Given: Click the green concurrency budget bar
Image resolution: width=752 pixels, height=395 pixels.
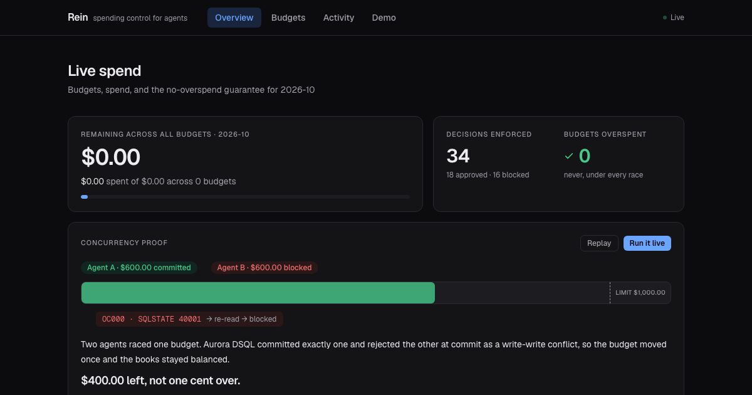Looking at the screenshot, I should [258, 293].
